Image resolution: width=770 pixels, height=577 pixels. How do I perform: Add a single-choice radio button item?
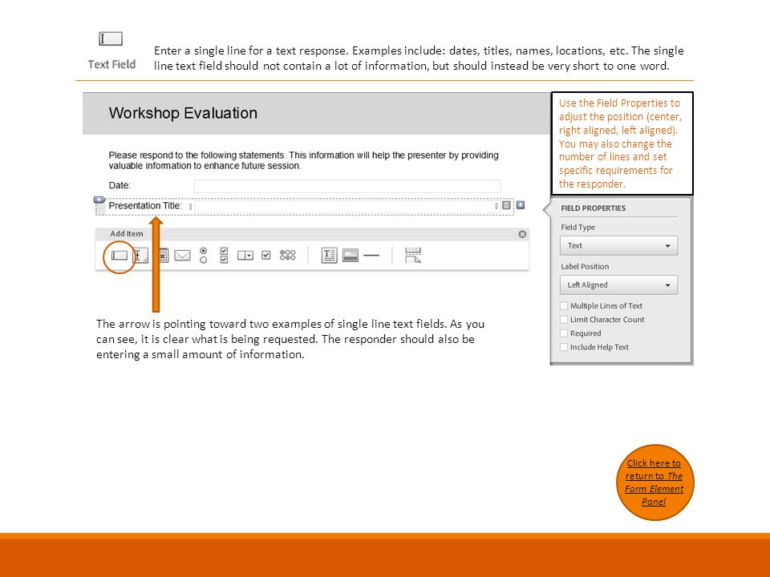click(203, 255)
